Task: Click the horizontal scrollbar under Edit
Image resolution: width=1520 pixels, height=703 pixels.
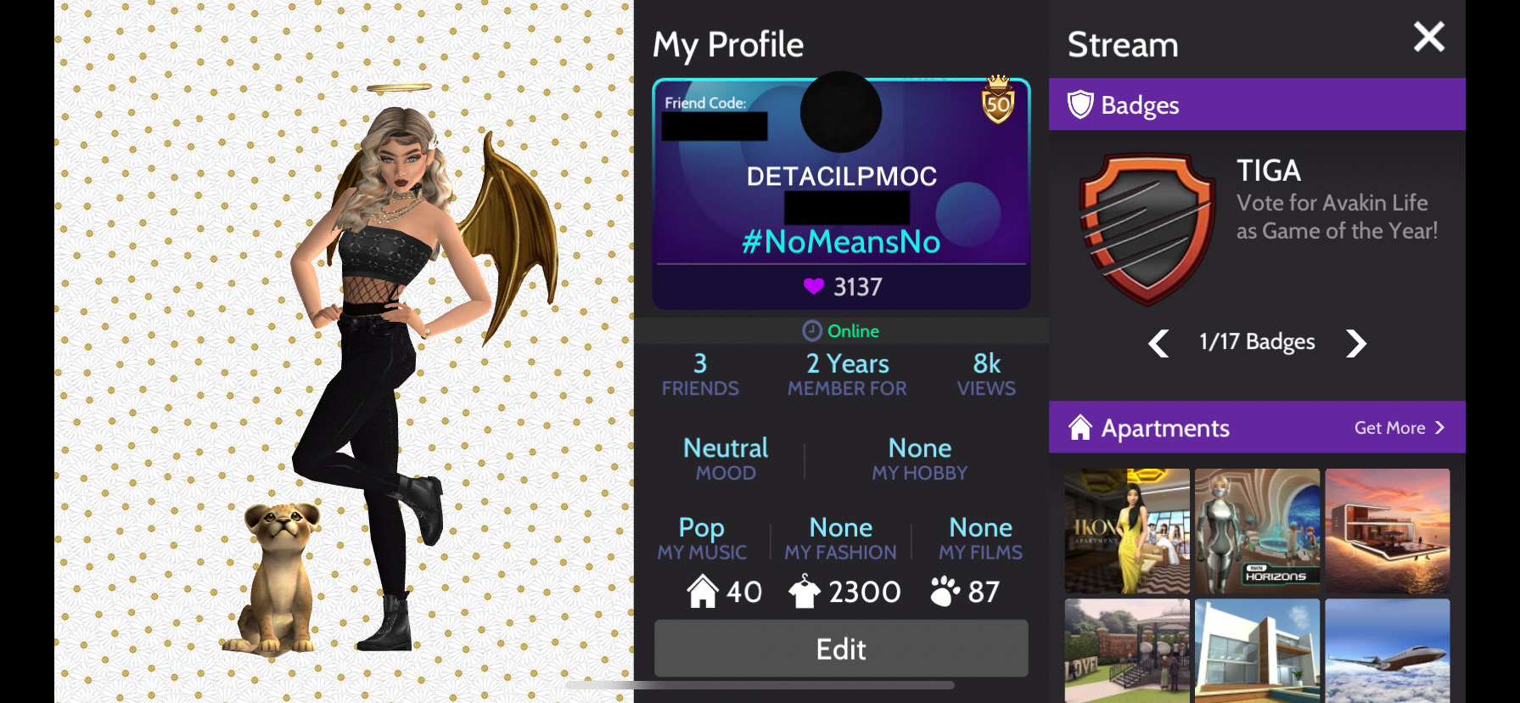Action: pos(760,684)
